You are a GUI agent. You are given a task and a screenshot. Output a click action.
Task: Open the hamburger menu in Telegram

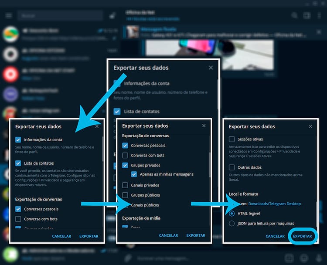[9, 16]
